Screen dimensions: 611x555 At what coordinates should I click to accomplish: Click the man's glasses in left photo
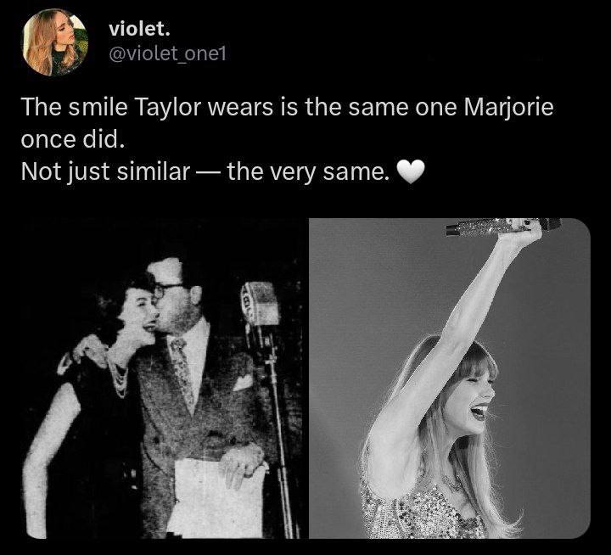click(x=168, y=289)
